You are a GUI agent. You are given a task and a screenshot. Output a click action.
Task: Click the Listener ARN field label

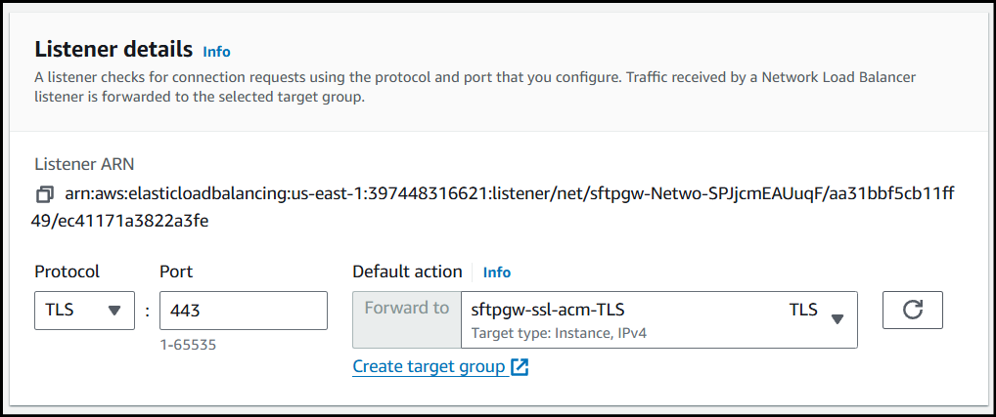click(91, 164)
